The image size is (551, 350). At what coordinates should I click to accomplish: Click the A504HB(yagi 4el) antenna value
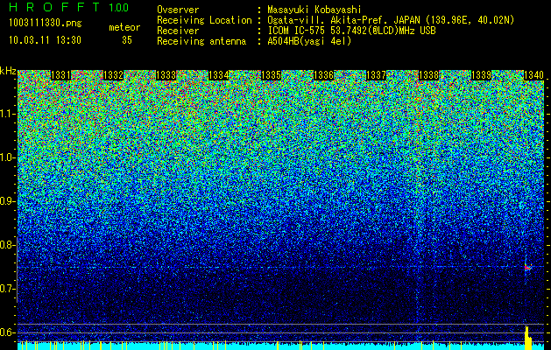click(x=309, y=41)
